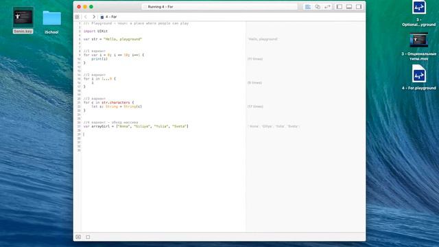Click 'for c in str.characters' line
Screen dimensions: 439x247
(108, 102)
